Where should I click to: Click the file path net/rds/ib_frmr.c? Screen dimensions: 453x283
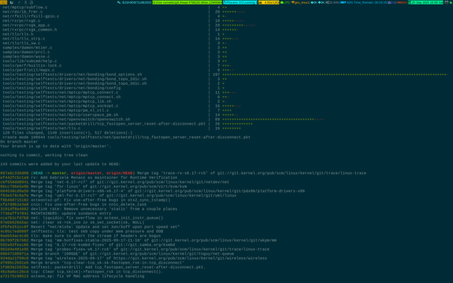coord(23,12)
